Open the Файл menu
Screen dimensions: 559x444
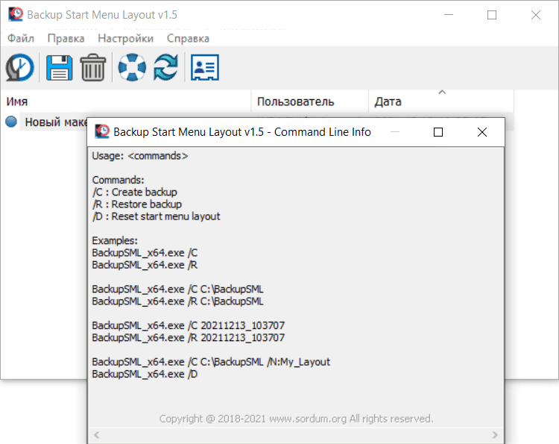(21, 38)
